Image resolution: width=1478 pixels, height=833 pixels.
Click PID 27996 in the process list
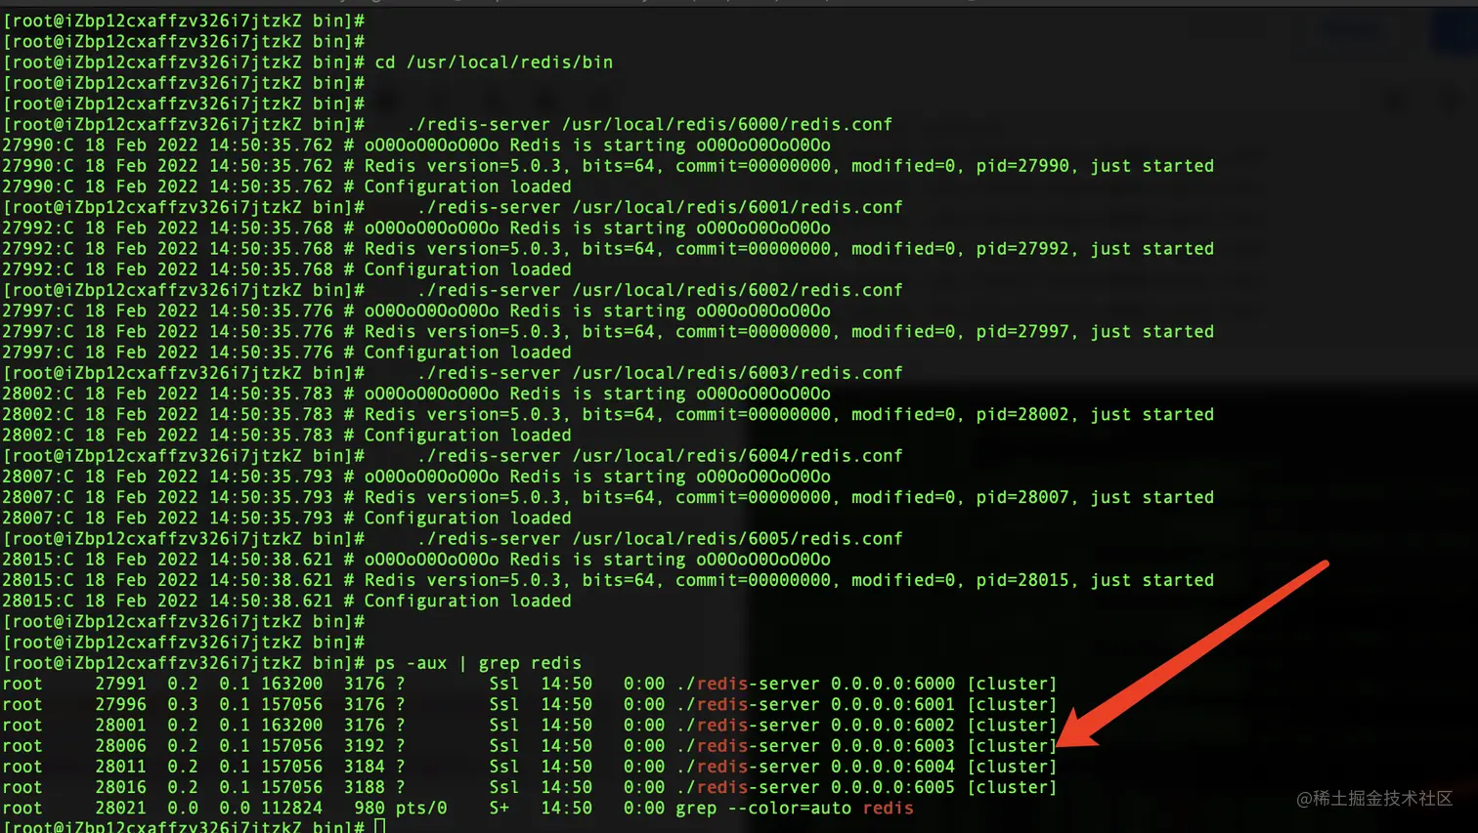120,704
